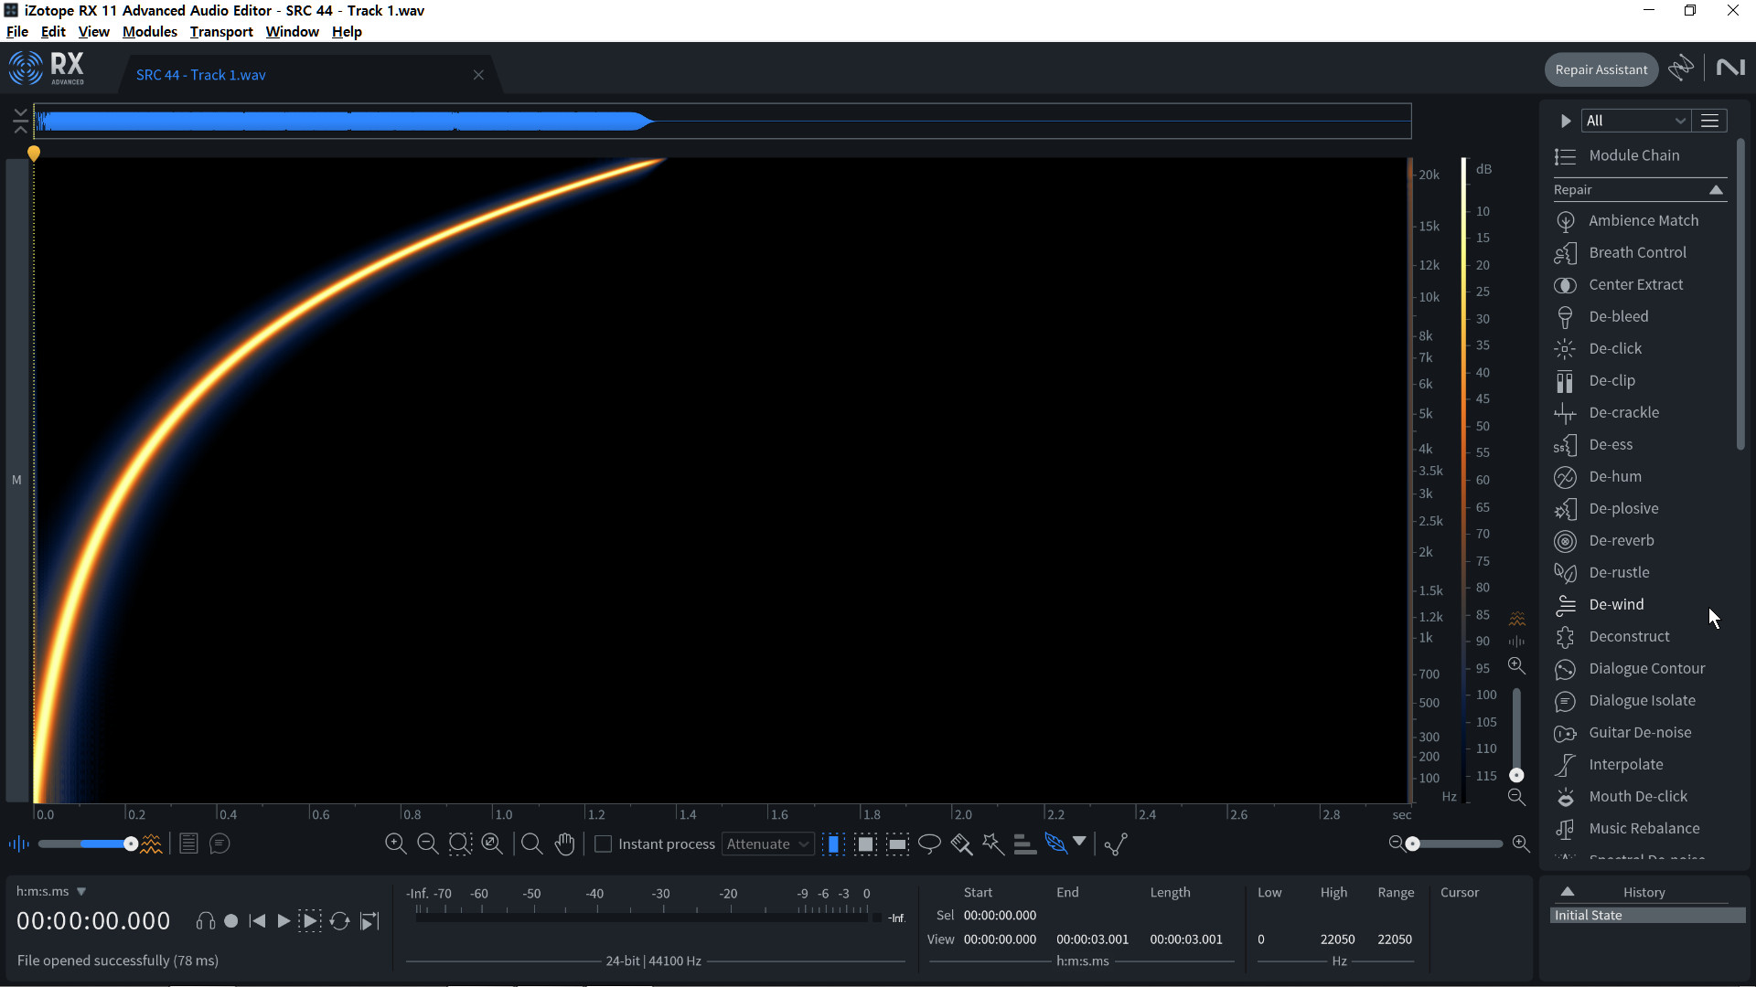1756x987 pixels.
Task: Open the Mouth De-click module
Action: coord(1637,796)
